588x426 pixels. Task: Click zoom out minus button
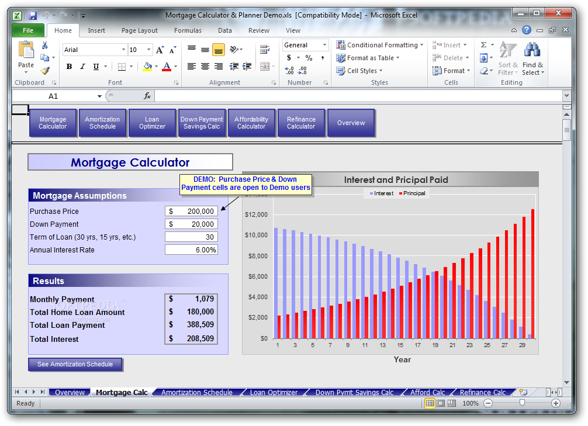coord(488,403)
